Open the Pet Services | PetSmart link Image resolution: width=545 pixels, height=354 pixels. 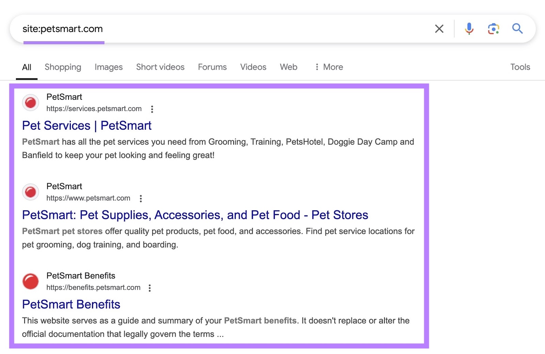pyautogui.click(x=87, y=126)
